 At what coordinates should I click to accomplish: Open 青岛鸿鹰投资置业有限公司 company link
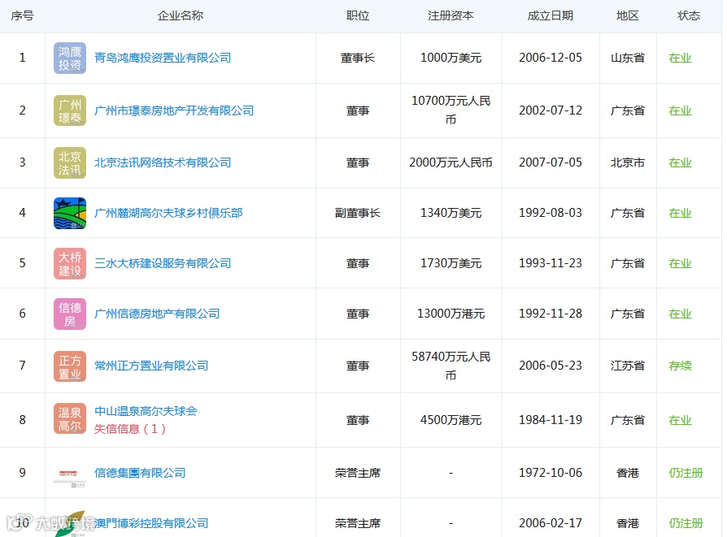163,58
